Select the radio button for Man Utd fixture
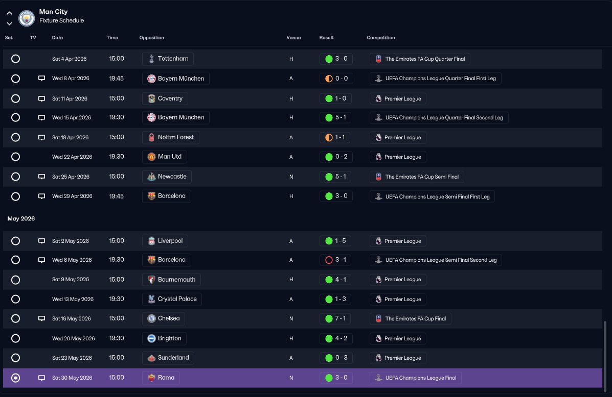The height and width of the screenshot is (397, 612). tap(16, 157)
